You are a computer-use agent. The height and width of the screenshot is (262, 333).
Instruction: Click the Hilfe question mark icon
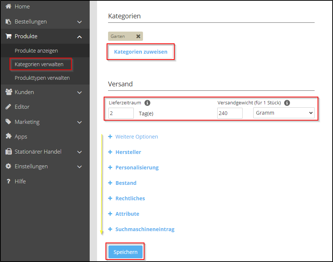[x=8, y=182]
